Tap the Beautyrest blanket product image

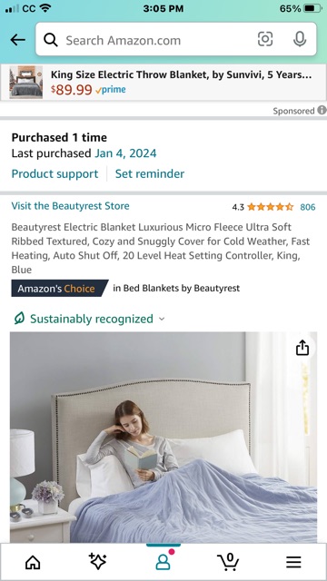pyautogui.click(x=163, y=438)
